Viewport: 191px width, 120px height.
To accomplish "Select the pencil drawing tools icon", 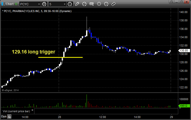I will tap(77, 4).
